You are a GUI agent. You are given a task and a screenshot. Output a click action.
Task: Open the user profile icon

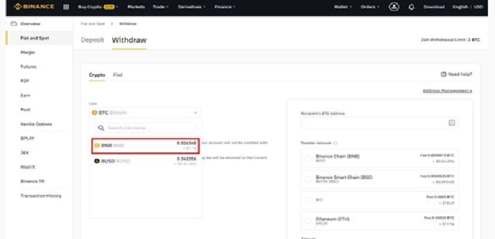click(x=394, y=7)
